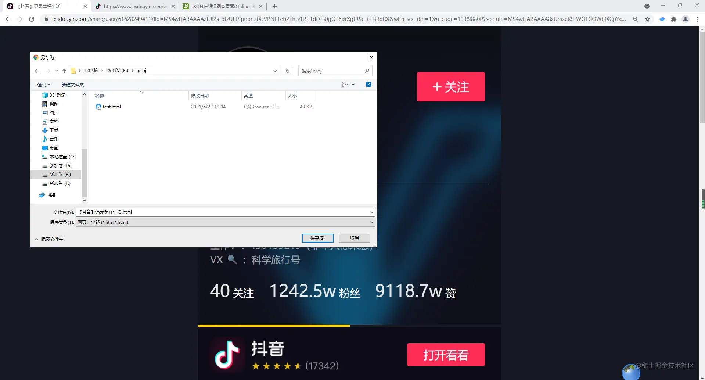The height and width of the screenshot is (380, 705).
Task: Open the Chrome profile avatar
Action: 686,19
